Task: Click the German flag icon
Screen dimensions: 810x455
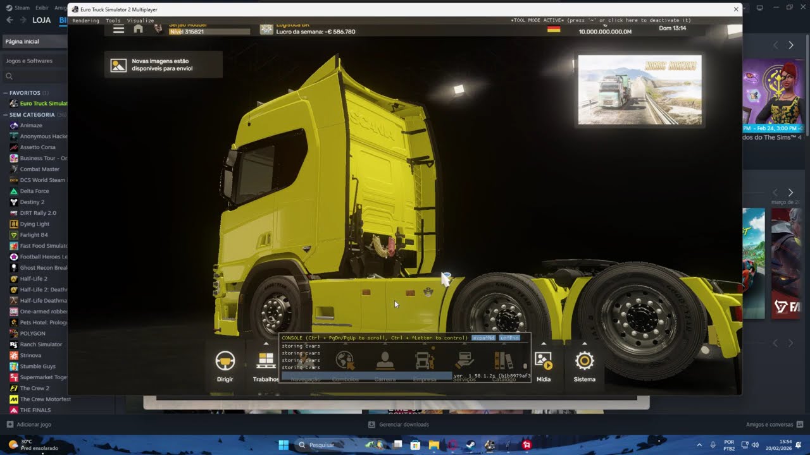Action: pos(554,29)
